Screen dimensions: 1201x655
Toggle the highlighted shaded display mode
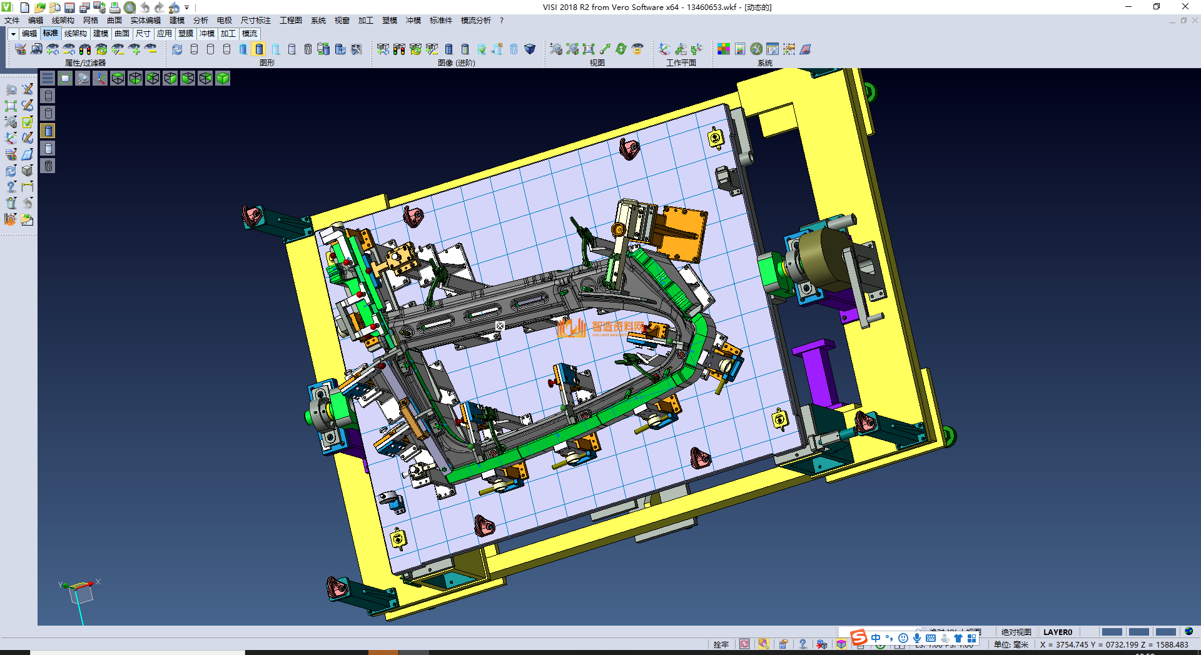(259, 49)
